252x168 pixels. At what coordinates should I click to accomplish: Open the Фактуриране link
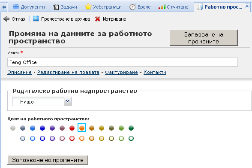(121, 72)
